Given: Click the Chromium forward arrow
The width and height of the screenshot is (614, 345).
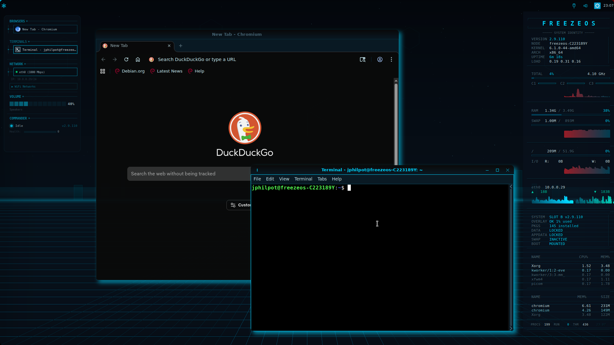Looking at the screenshot, I should coord(115,59).
